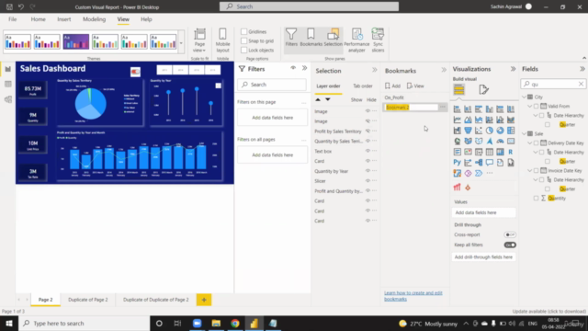Click the Filters pane search field
Screen dimensions: 588x331
(273, 85)
